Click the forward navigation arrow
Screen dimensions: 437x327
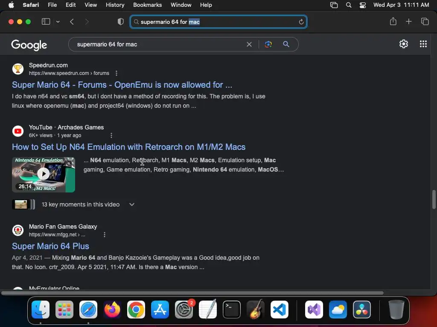coord(87,22)
